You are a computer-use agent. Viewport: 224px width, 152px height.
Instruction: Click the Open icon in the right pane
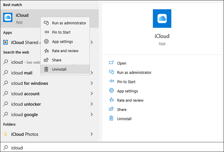pos(111,63)
